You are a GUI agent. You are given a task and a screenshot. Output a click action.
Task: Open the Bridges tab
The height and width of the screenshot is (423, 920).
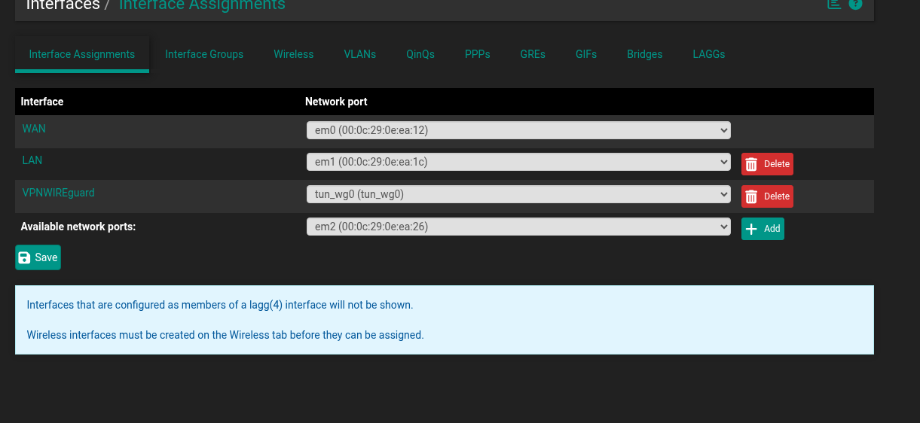coord(645,54)
